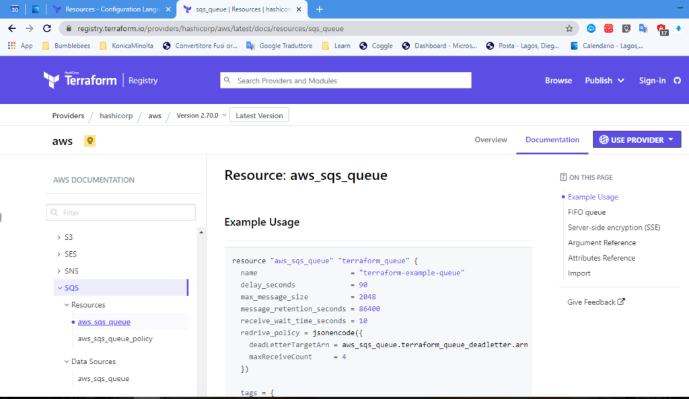
Task: Switch to the Resources - Configuration Language tab
Action: point(112,9)
